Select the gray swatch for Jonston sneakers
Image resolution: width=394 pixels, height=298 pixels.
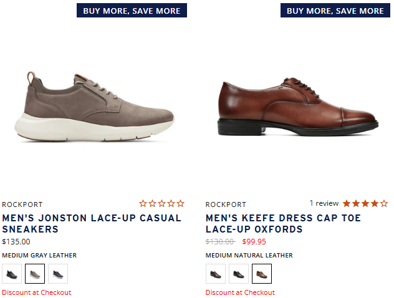tap(35, 274)
